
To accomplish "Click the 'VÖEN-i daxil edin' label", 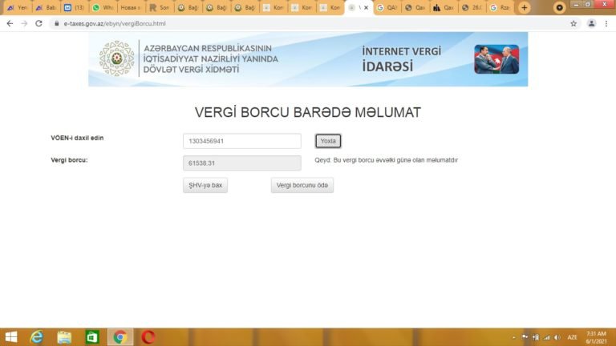I will tap(77, 138).
